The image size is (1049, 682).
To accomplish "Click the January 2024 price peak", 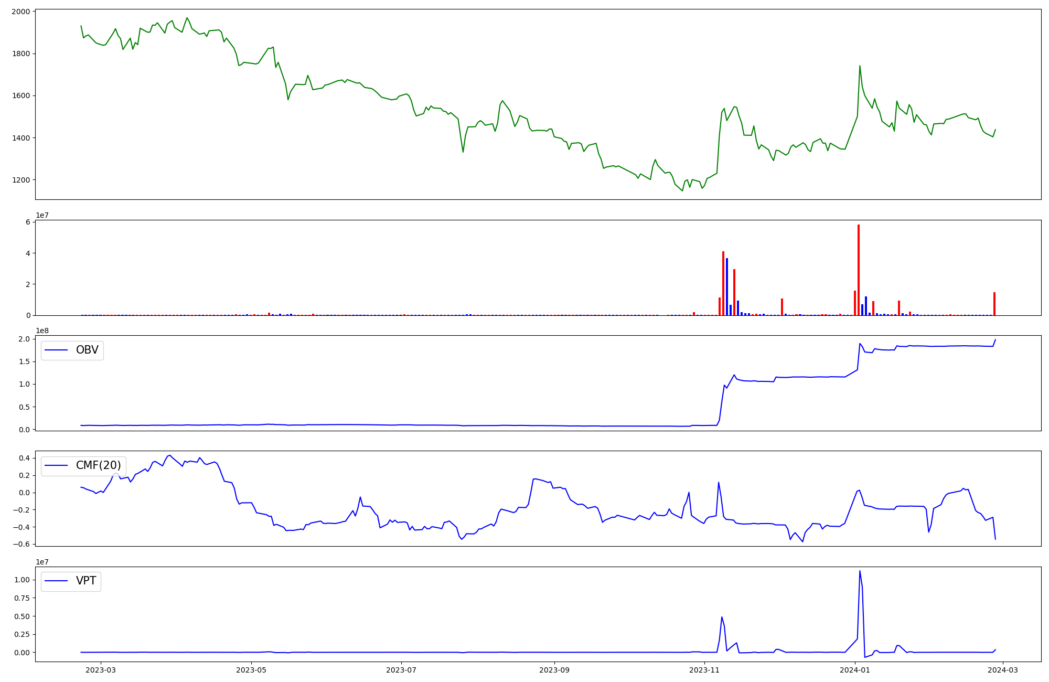I will coord(860,66).
